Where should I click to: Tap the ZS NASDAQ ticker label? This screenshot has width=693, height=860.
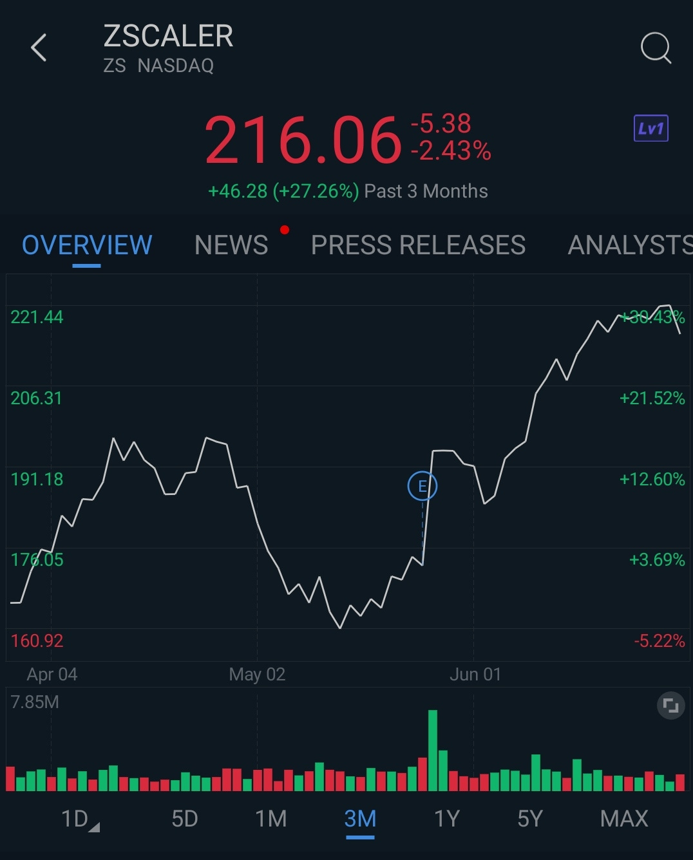click(x=158, y=66)
